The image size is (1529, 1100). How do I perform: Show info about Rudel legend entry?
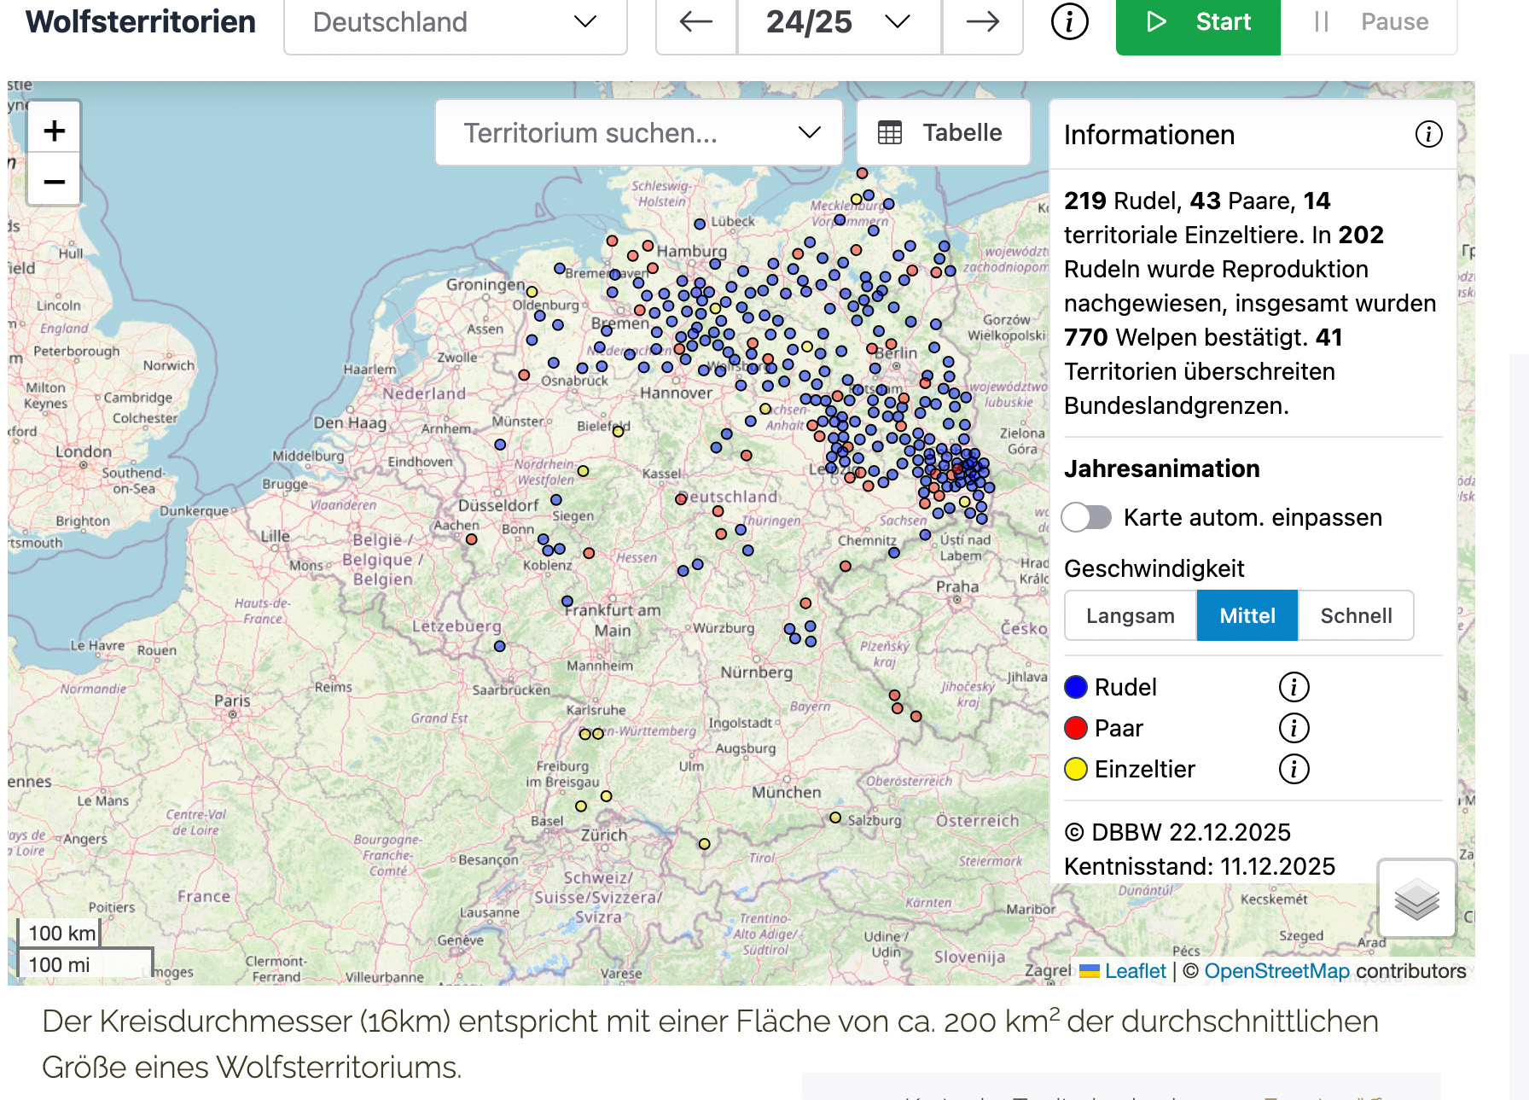pos(1294,687)
